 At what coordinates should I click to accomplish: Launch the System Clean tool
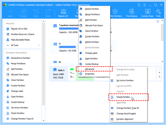point(147,13)
